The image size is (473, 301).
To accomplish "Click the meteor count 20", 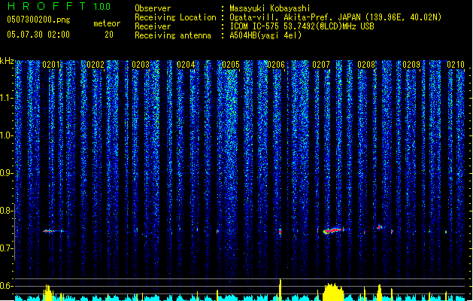I will (x=109, y=35).
